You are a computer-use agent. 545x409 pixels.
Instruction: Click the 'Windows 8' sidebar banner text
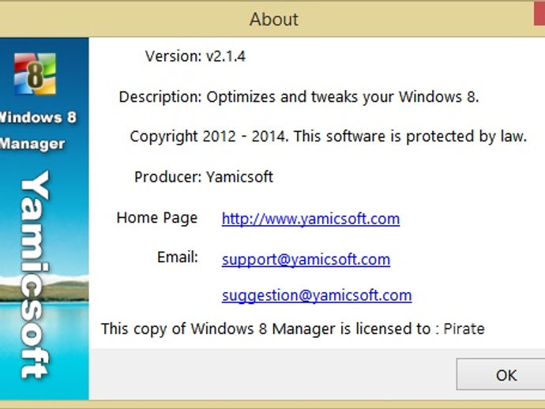point(38,118)
